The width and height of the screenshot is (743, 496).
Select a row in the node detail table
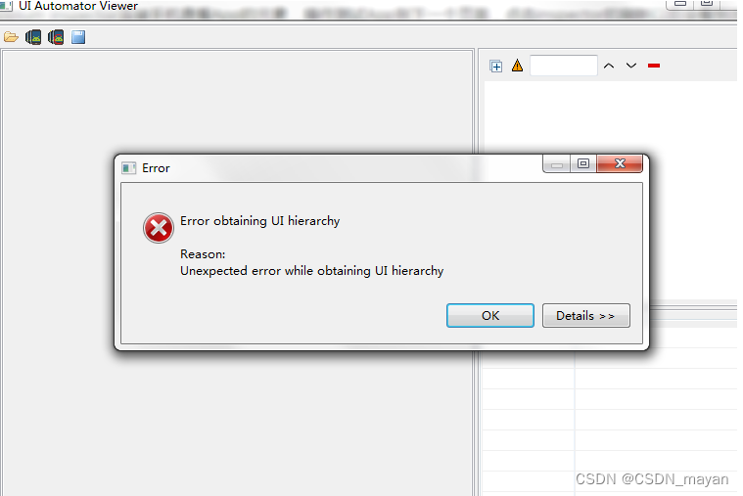click(x=609, y=399)
